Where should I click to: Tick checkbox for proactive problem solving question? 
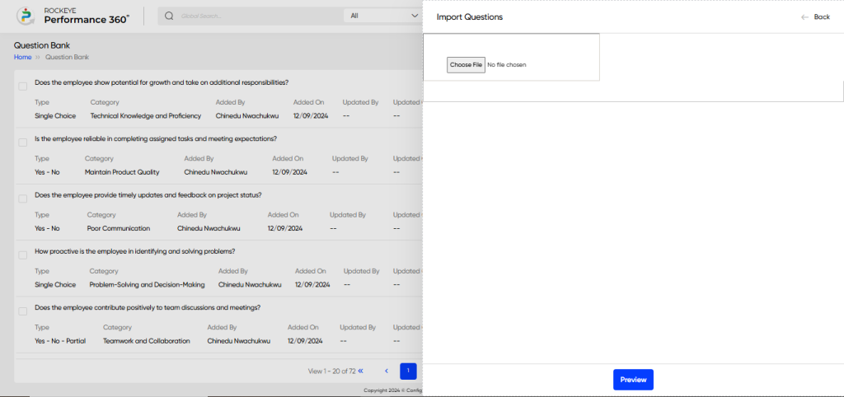point(22,255)
